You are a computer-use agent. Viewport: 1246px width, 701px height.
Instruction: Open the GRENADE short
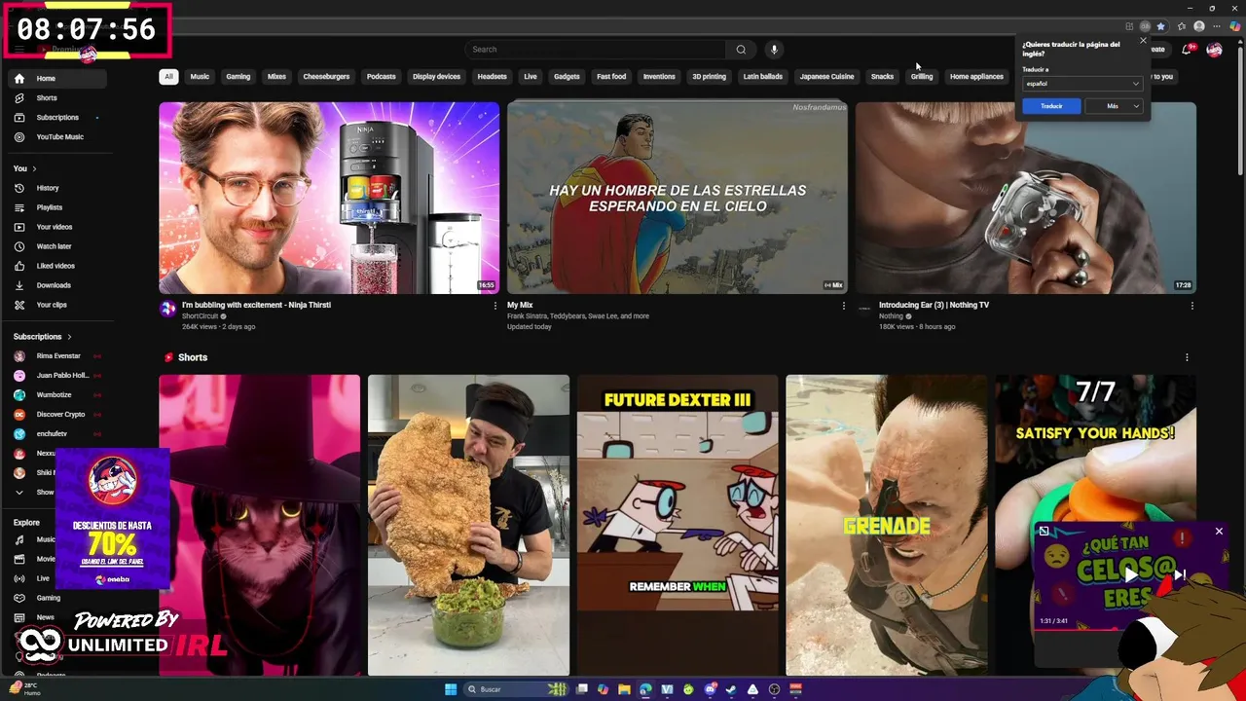(x=886, y=525)
